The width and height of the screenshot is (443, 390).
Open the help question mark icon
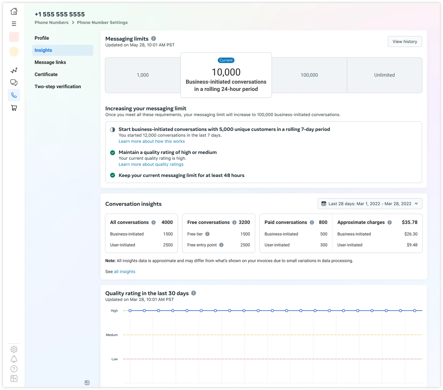click(x=14, y=369)
